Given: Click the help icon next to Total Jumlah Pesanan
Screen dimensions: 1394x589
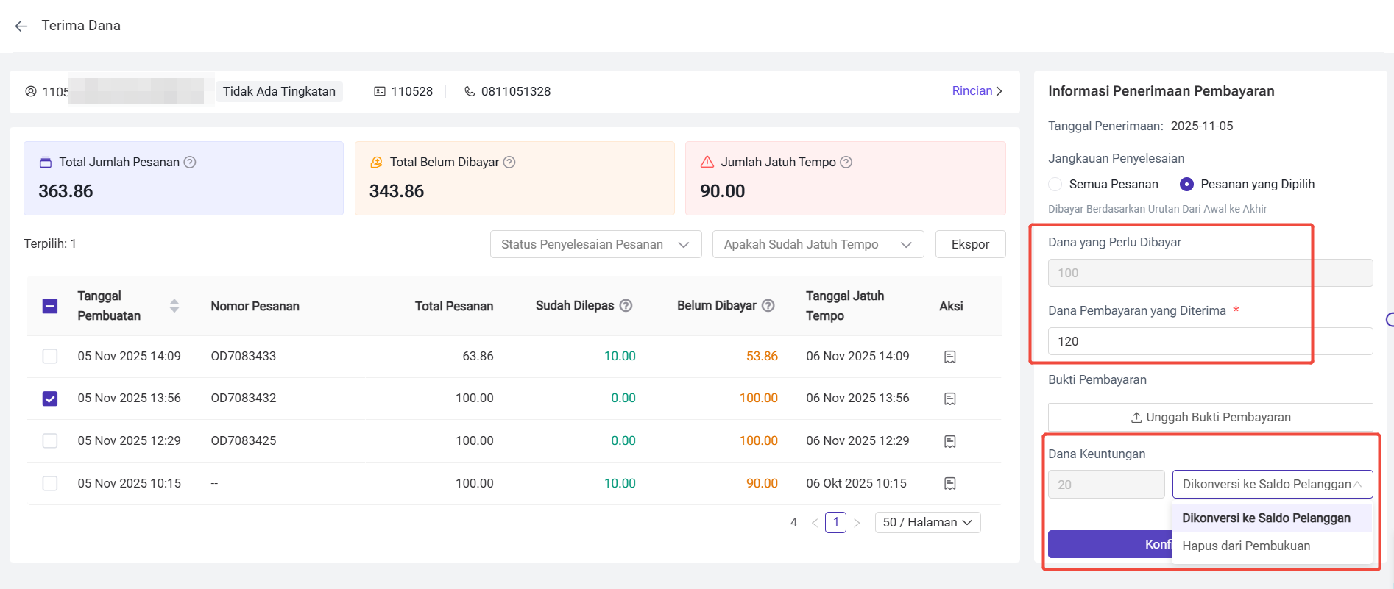Looking at the screenshot, I should click(x=190, y=162).
